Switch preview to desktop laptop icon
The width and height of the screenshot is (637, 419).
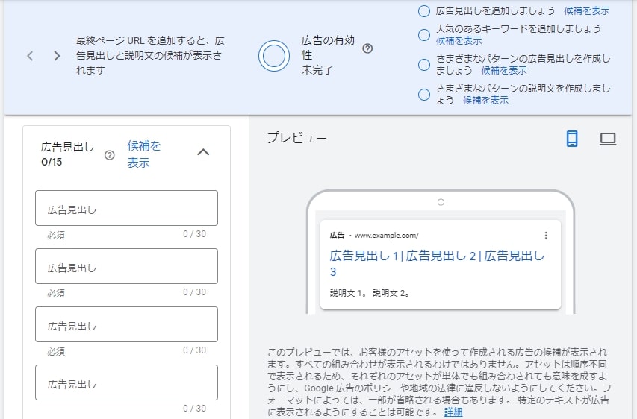click(x=608, y=139)
